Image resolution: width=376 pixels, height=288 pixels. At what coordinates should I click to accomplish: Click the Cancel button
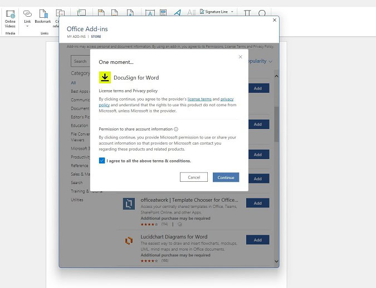coord(194,177)
